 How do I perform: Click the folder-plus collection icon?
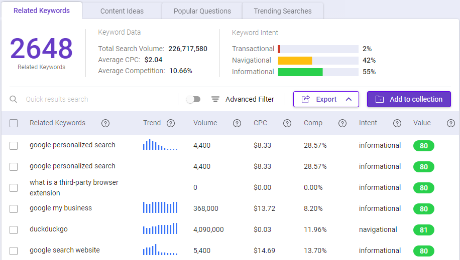pyautogui.click(x=380, y=99)
